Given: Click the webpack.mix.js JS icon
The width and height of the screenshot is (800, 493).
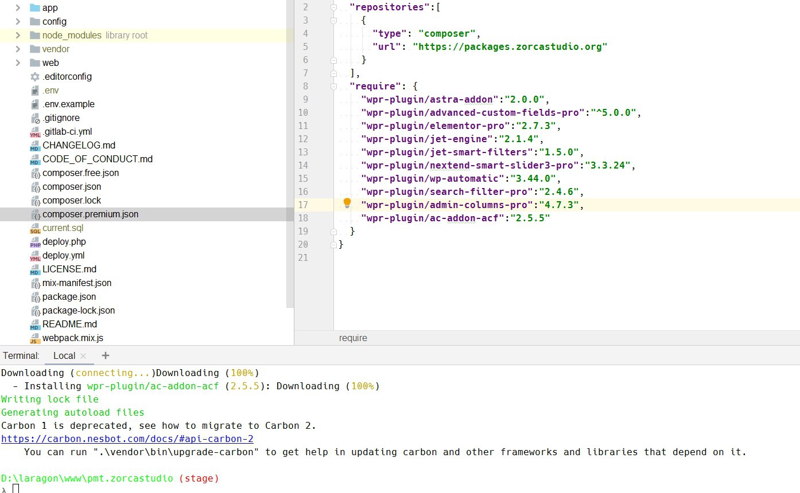Looking at the screenshot, I should (35, 338).
